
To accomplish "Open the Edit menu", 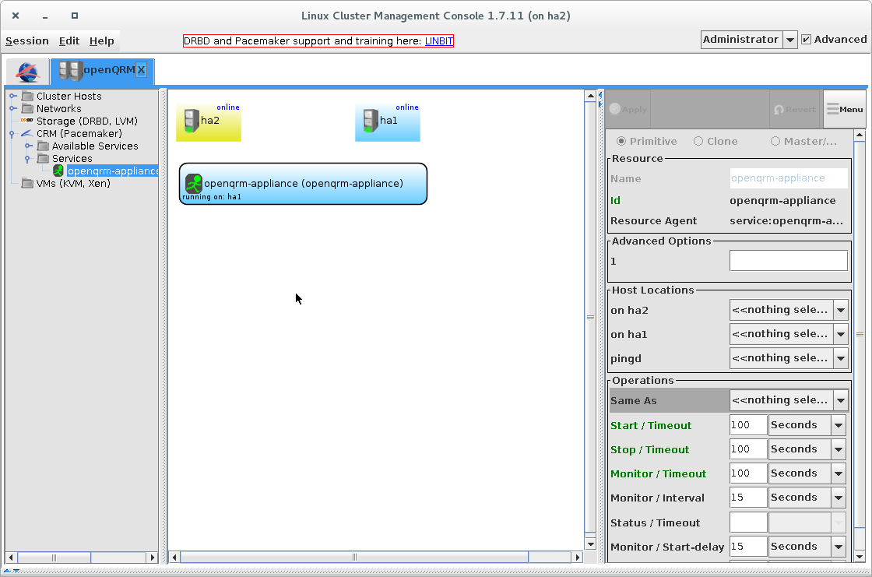I will [x=69, y=41].
